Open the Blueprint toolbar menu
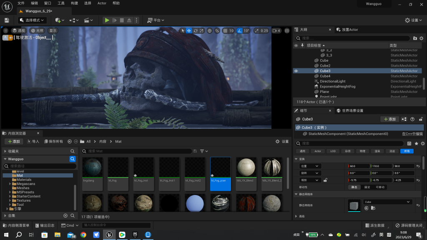This screenshot has height=240, width=427. 74,20
